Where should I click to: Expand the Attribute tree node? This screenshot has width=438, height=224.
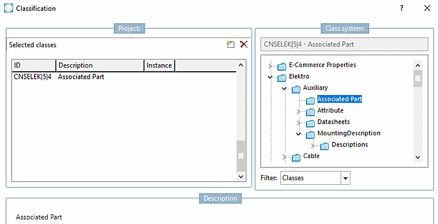point(298,112)
